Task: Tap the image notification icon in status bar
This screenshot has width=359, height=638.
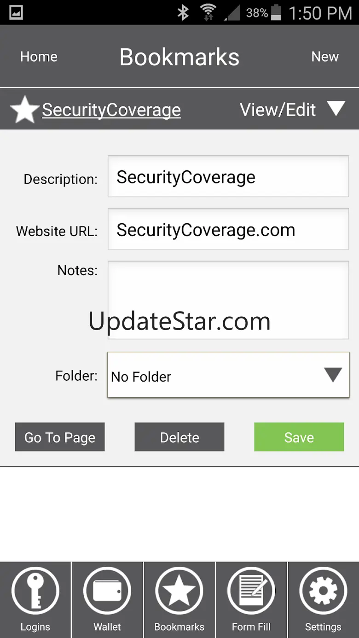Action: click(x=16, y=12)
